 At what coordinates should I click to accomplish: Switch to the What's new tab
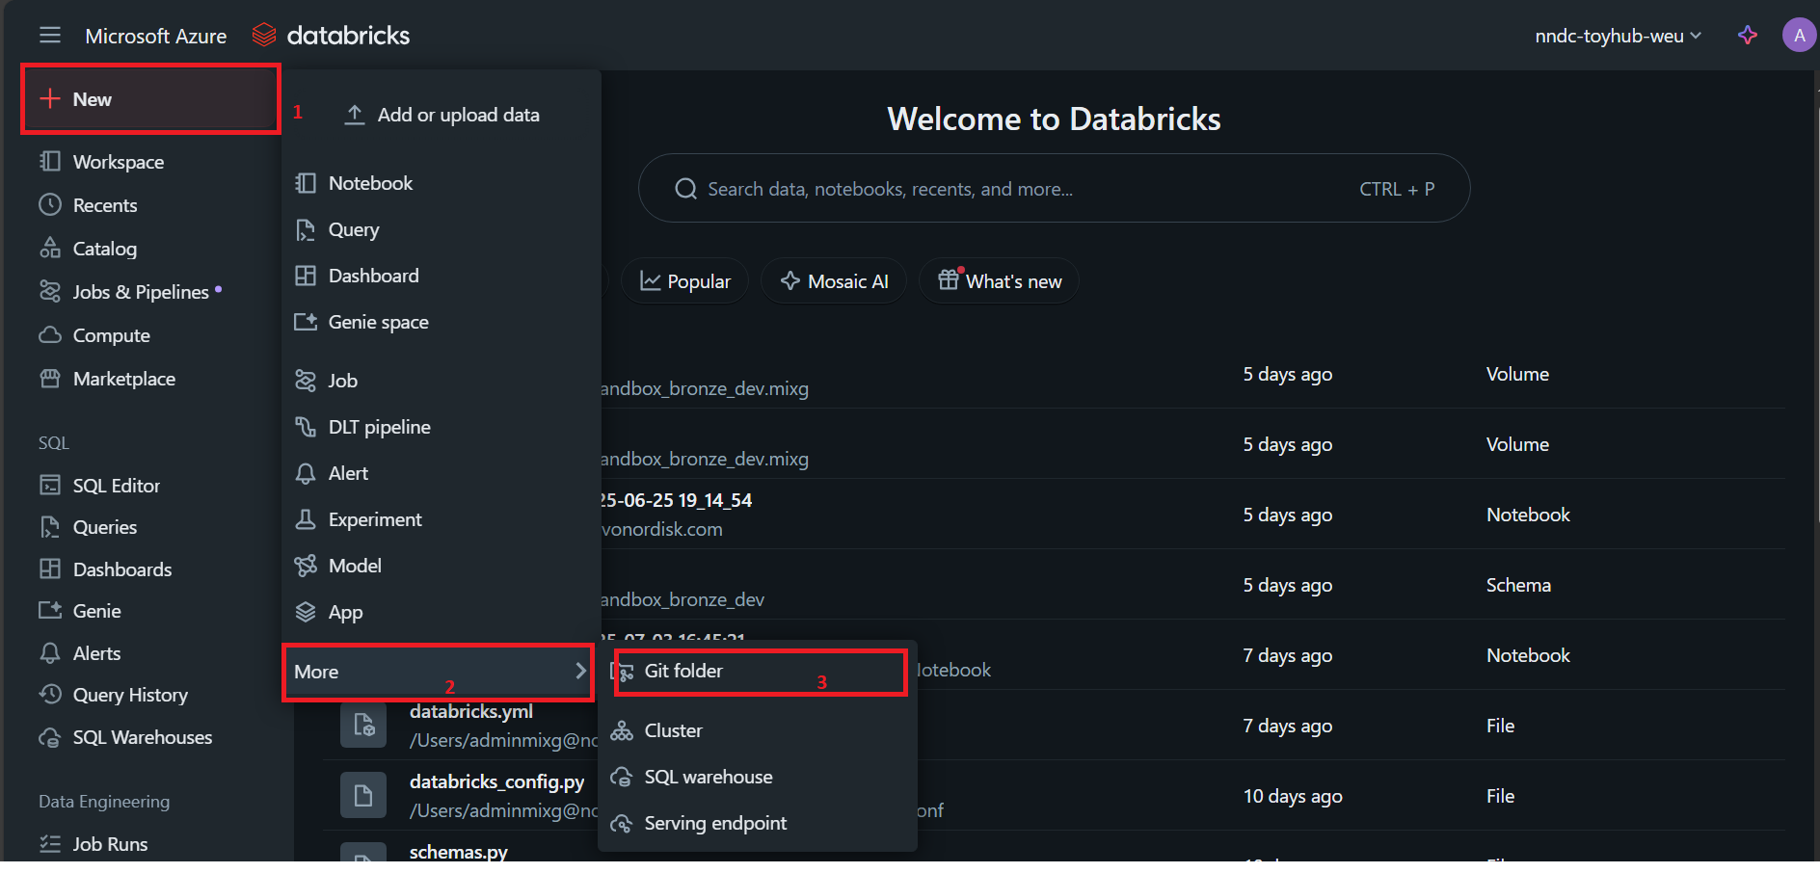(x=1000, y=281)
